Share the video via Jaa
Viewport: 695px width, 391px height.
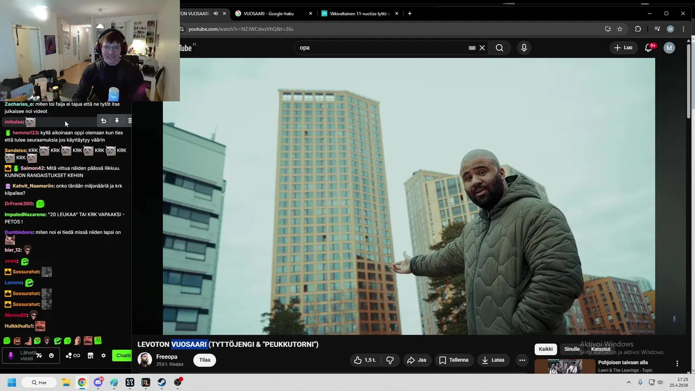(416, 360)
